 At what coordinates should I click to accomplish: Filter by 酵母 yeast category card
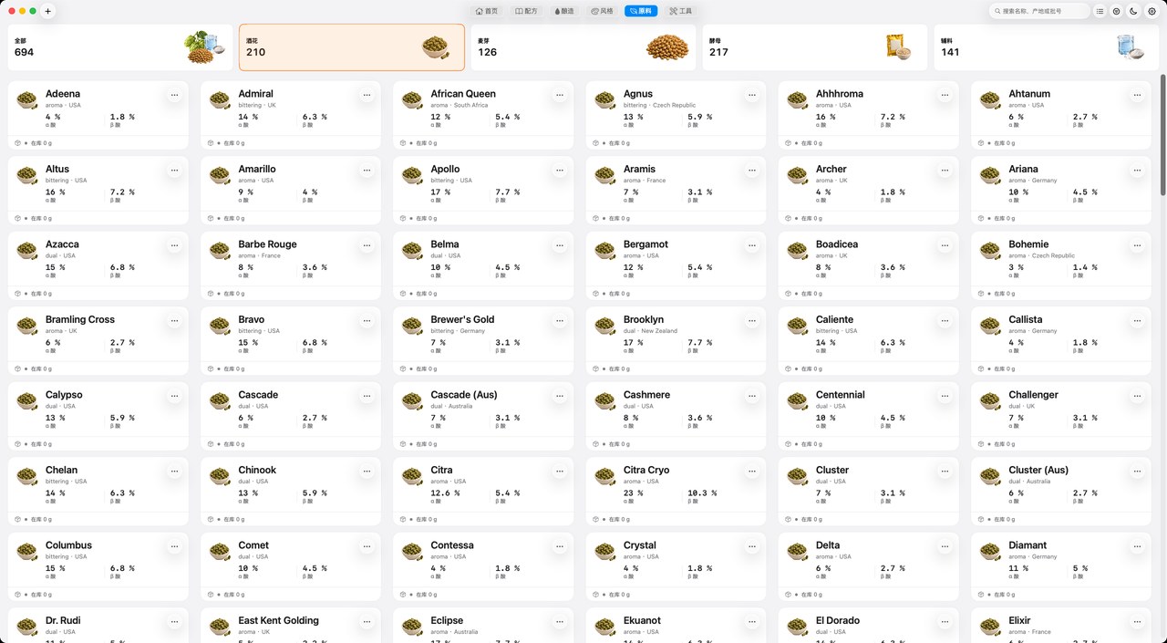pyautogui.click(x=815, y=47)
